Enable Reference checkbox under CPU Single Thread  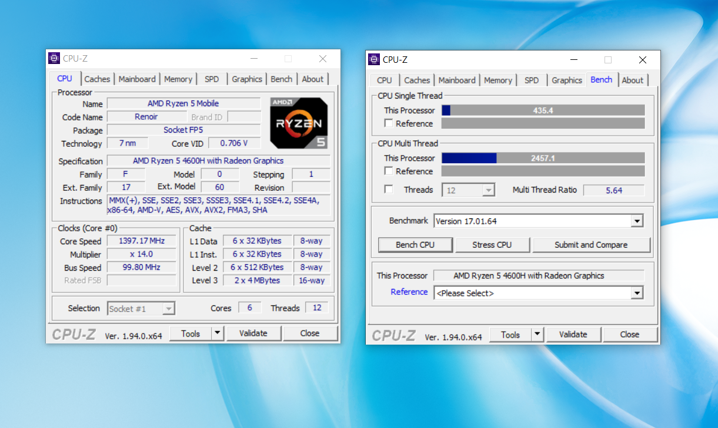(x=389, y=123)
